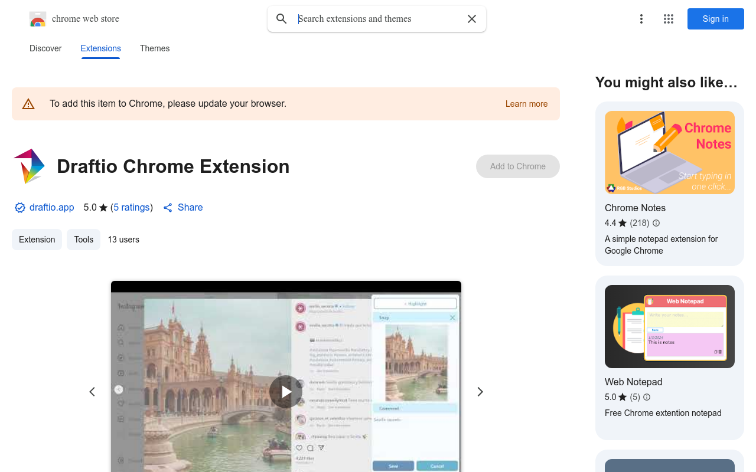Click the '13 users' text
The height and width of the screenshot is (472, 756).
click(x=123, y=240)
